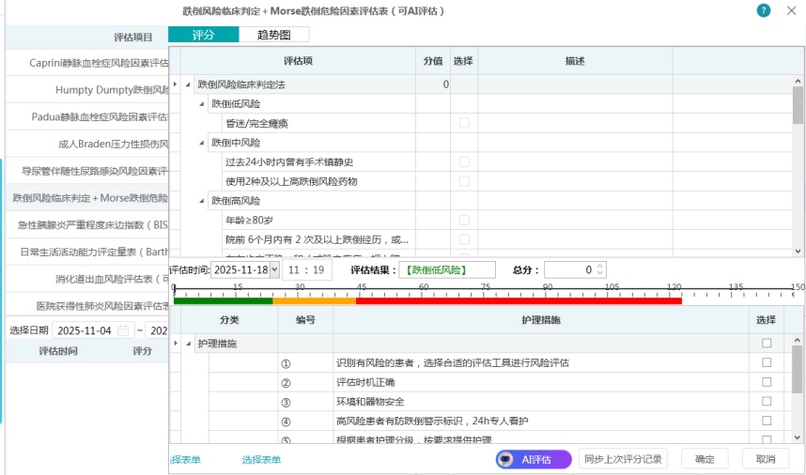Open the 评估时间 date dropdown

click(x=274, y=269)
